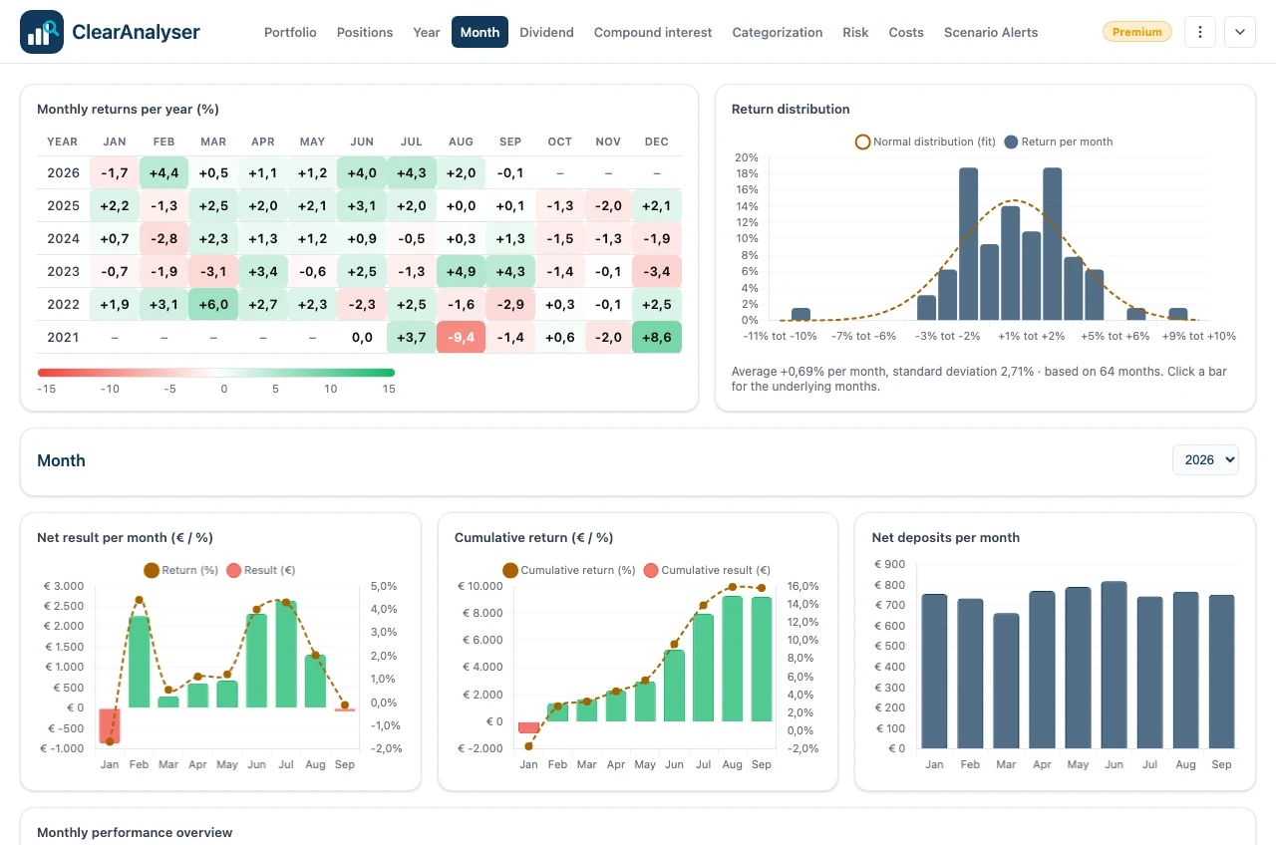Click the Premium badge
This screenshot has width=1276, height=845.
[1137, 32]
